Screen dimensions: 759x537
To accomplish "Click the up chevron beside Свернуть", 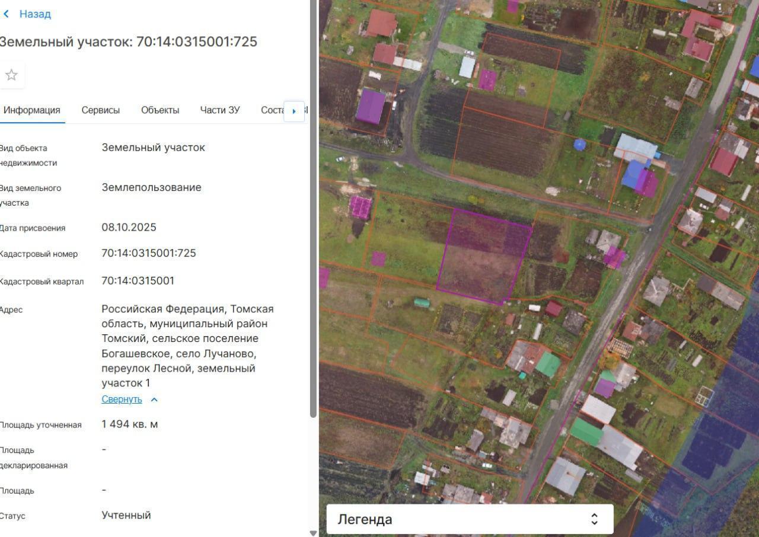I will pyautogui.click(x=154, y=399).
